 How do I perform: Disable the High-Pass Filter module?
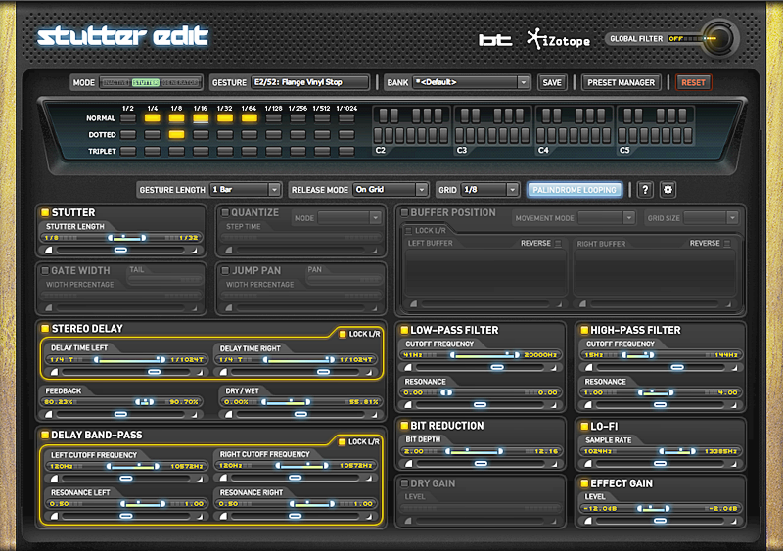pos(584,330)
